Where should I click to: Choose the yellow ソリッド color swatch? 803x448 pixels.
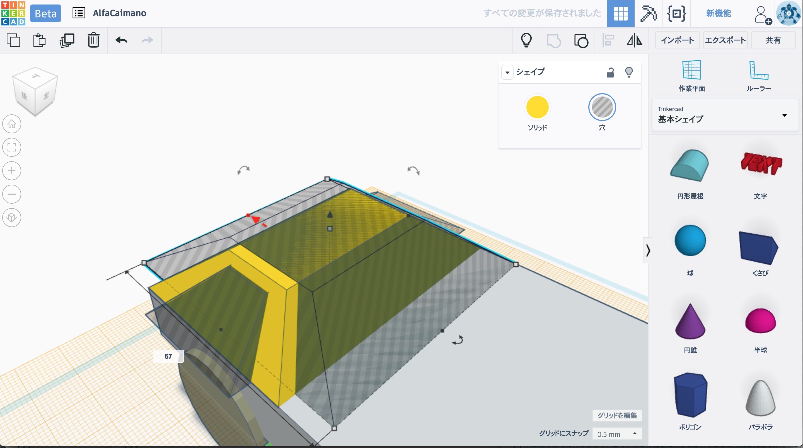click(537, 107)
